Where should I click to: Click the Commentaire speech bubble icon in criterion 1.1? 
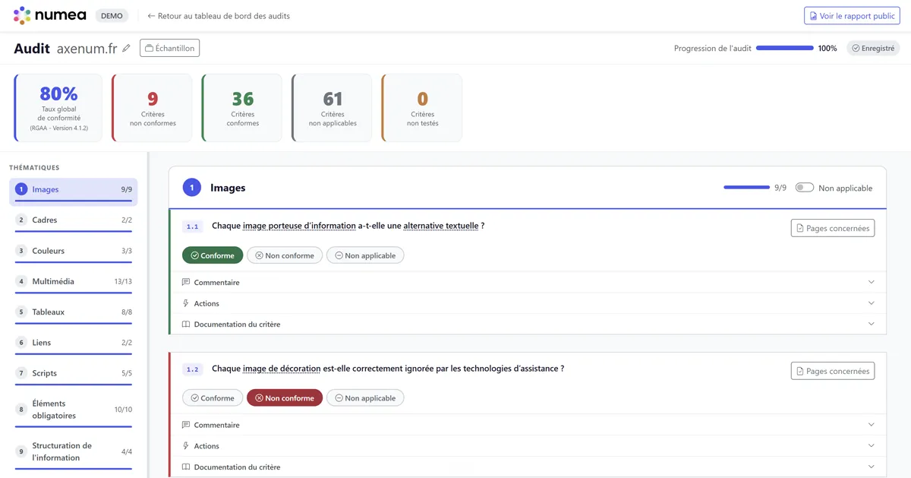pos(186,282)
